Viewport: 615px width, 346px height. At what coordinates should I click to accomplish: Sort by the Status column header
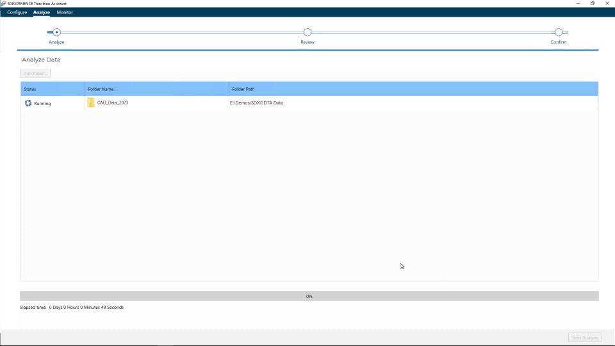[x=53, y=89]
